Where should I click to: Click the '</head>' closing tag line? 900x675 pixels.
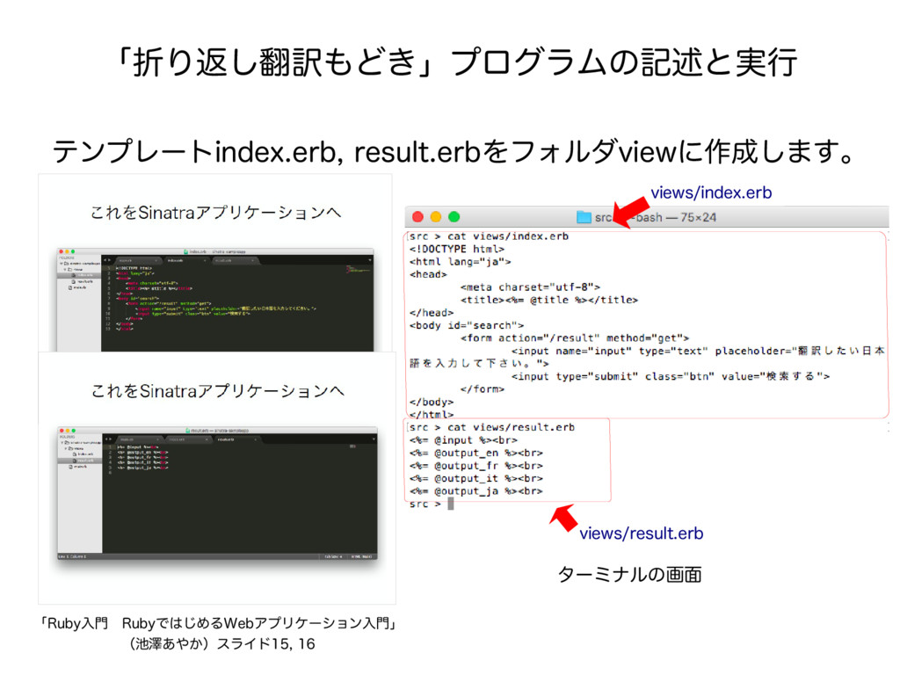[x=432, y=313]
